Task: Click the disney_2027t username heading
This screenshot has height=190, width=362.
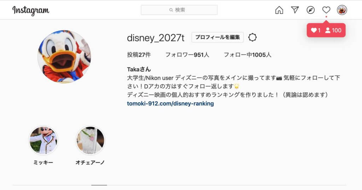Action: point(156,38)
